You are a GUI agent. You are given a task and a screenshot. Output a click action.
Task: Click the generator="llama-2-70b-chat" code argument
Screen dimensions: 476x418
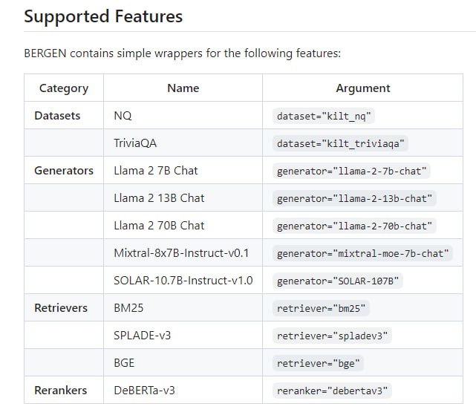(354, 226)
